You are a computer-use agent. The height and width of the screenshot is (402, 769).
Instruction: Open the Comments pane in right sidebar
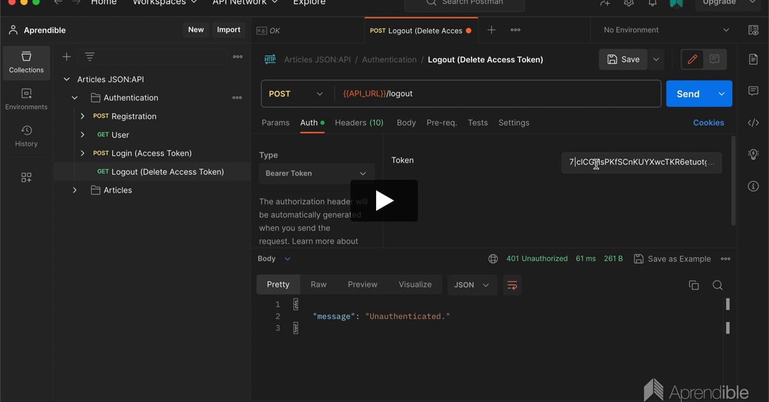click(754, 91)
